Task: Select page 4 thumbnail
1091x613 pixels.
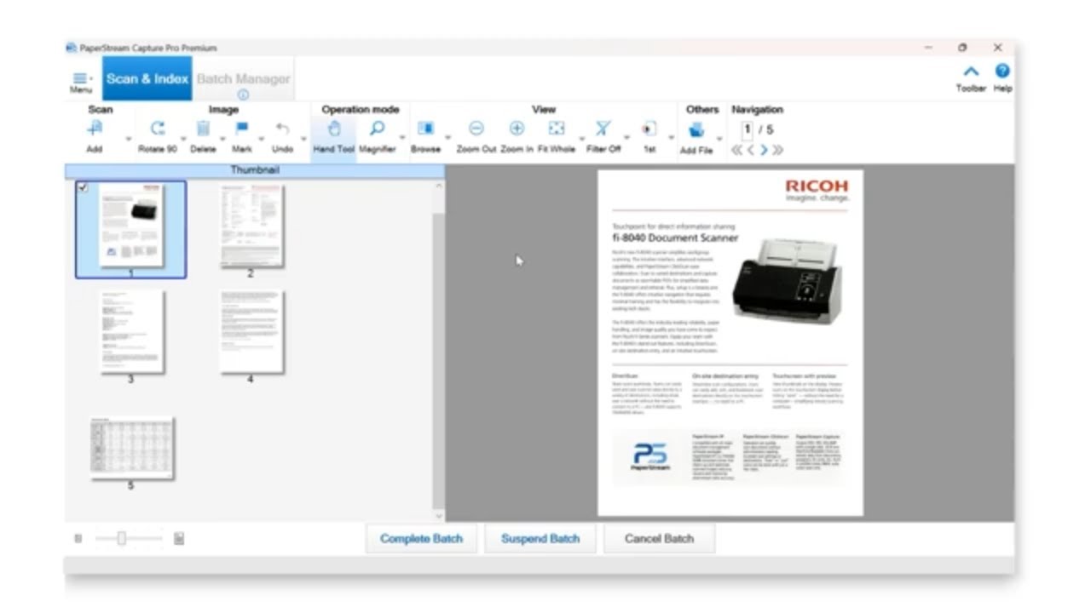Action: (251, 332)
